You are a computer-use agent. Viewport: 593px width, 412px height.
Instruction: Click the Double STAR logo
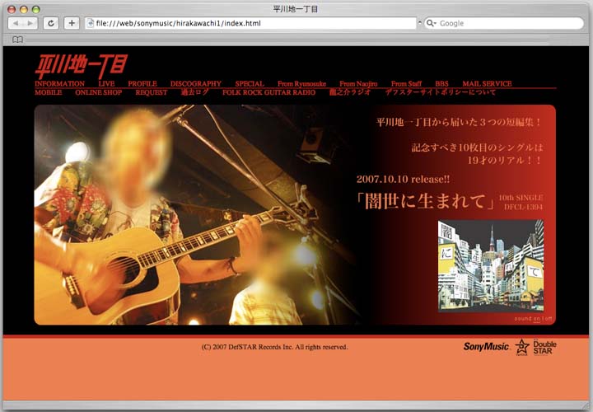point(544,347)
